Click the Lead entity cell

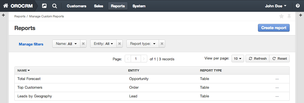[x=133, y=96]
